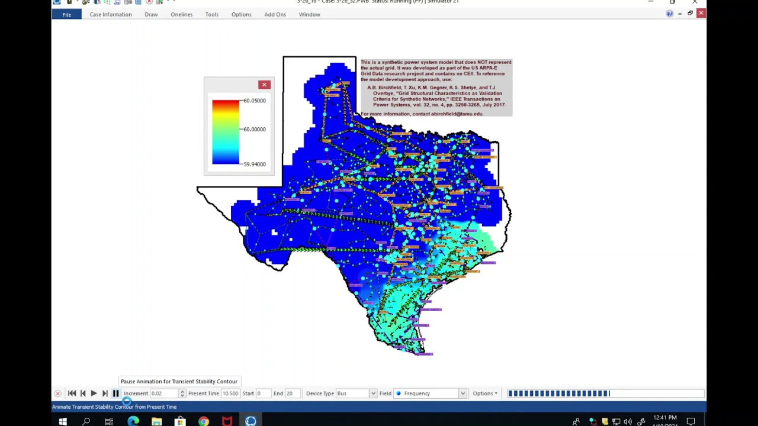758x426 pixels.
Task: Click the red circled X abort icon
Action: coord(57,393)
